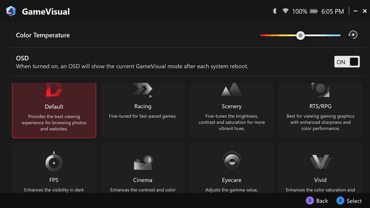Click 'Fine-tunes the brightness' Scenery description
370x208 pixels.
232,122
